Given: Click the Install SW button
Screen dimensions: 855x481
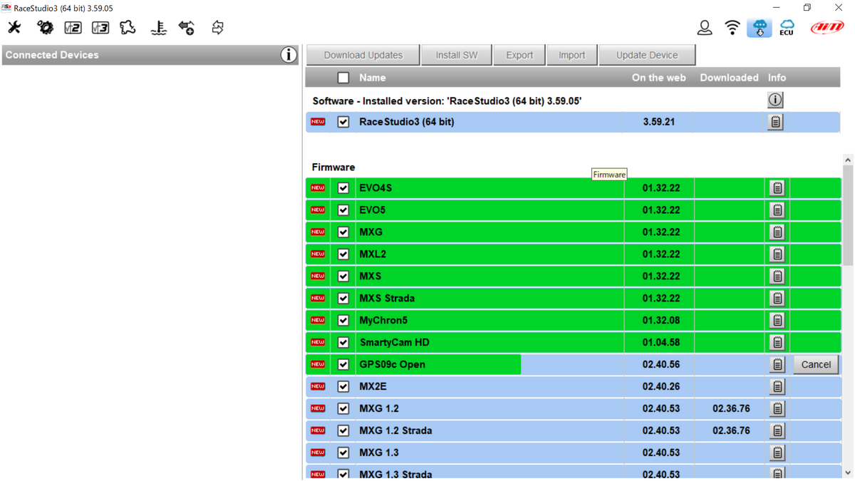Looking at the screenshot, I should 457,55.
